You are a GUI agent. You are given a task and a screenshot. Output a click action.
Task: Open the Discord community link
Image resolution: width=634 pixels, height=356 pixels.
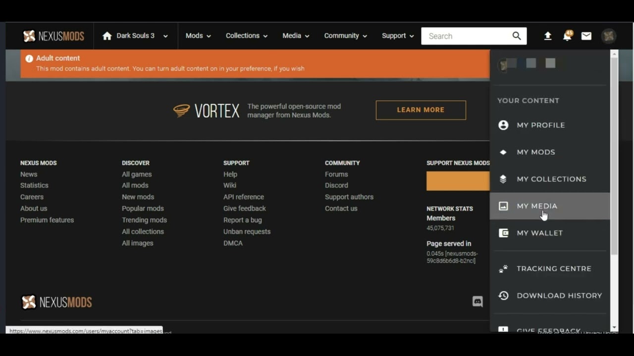tap(336, 185)
